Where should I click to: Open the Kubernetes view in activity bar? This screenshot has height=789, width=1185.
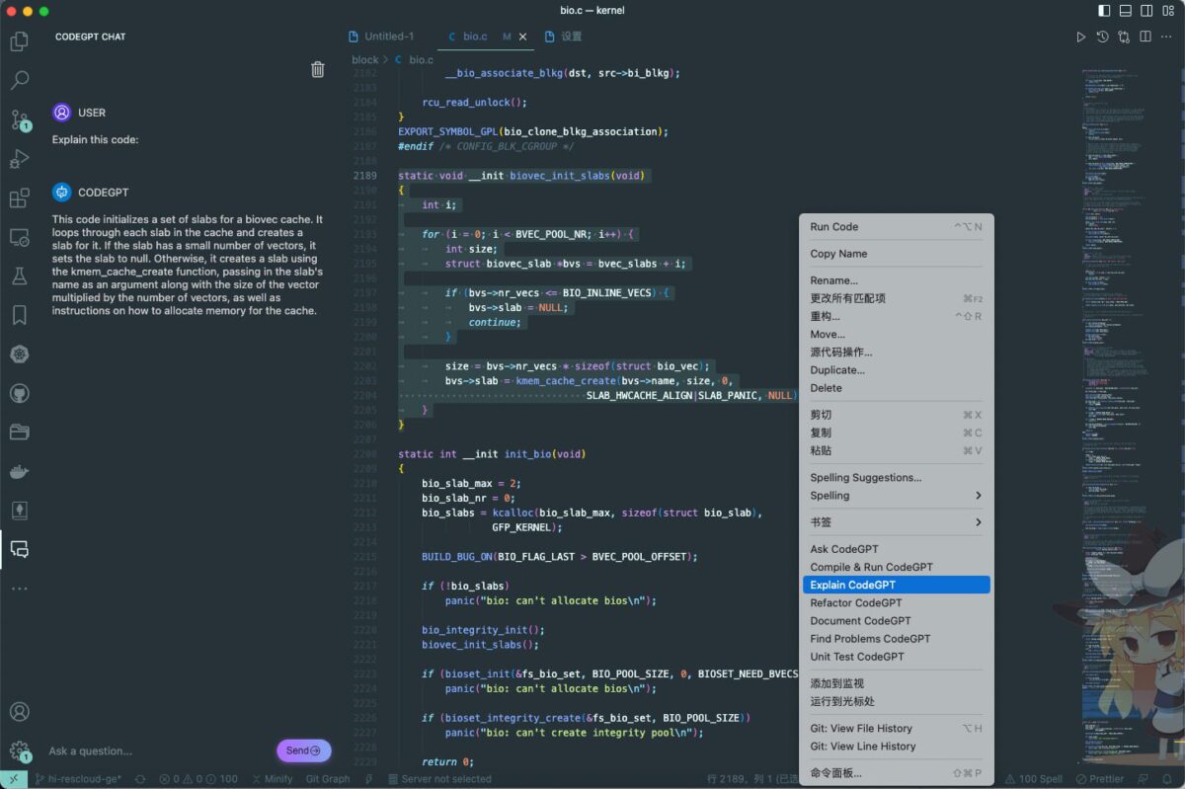[x=19, y=355]
